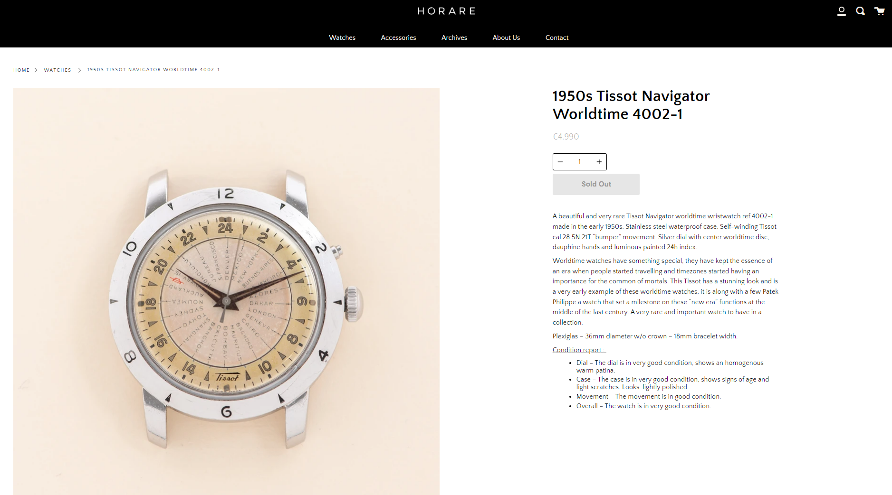Screen dimensions: 892x495
Task: Open the search magnifier icon
Action: point(860,11)
